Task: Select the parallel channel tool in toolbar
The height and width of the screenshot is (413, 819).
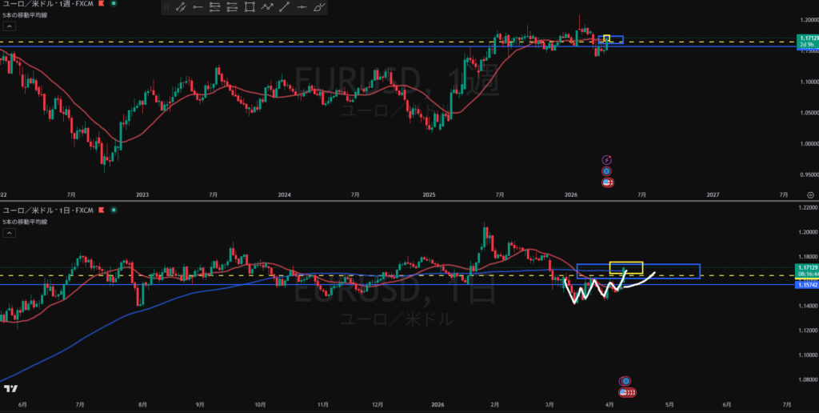Action: 215,7
